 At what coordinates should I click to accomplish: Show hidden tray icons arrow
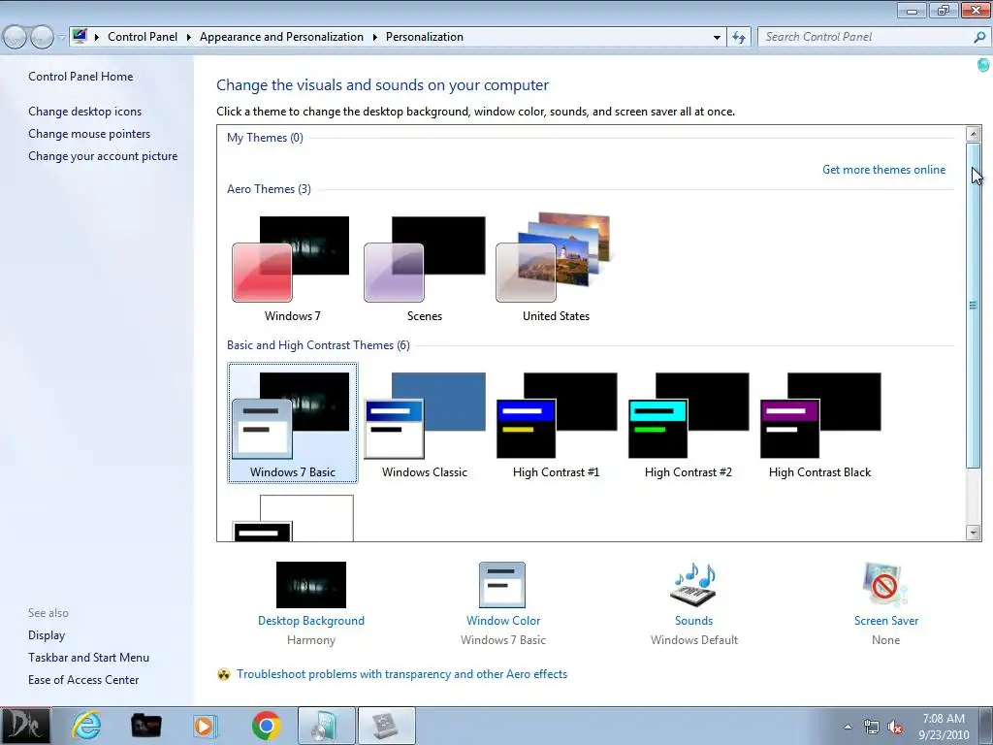(848, 728)
